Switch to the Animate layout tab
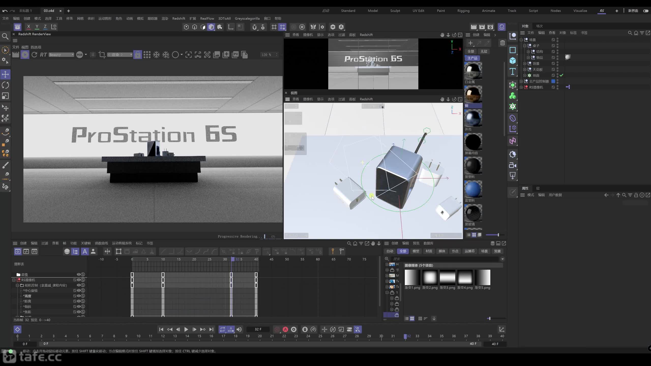Screen dimensions: 651x366 pos(489,11)
